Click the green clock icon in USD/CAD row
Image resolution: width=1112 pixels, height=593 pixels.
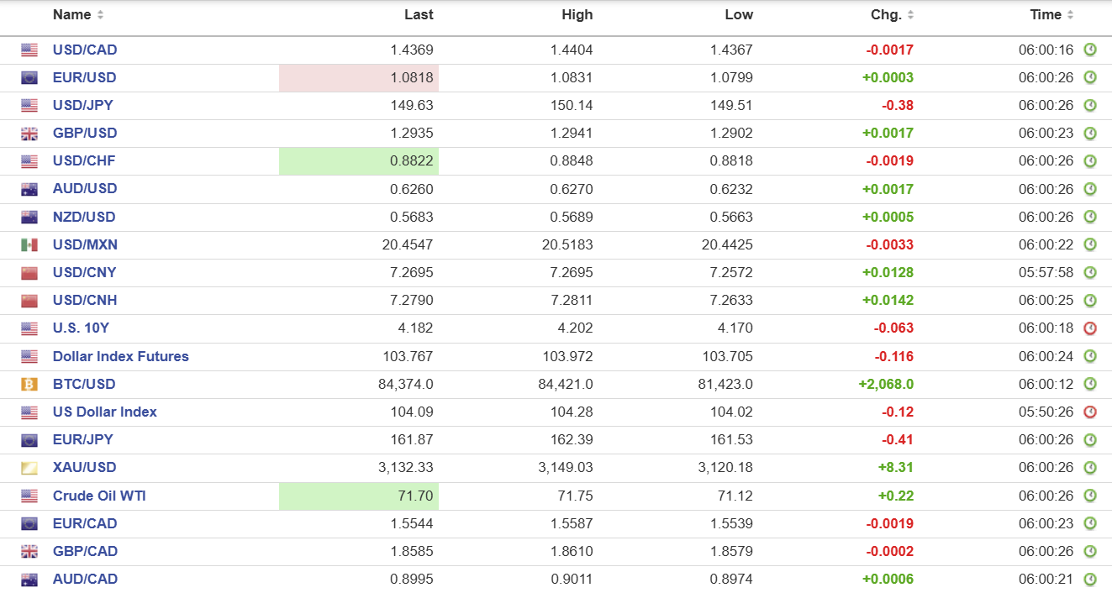click(1090, 50)
